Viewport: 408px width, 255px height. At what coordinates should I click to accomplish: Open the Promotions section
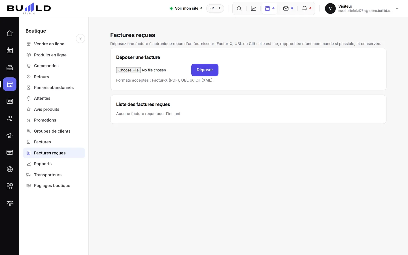(x=54, y=120)
